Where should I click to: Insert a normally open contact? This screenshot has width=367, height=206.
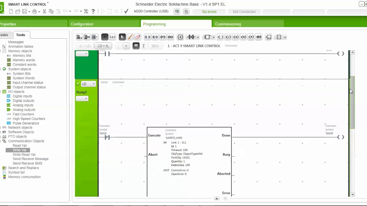point(147,37)
